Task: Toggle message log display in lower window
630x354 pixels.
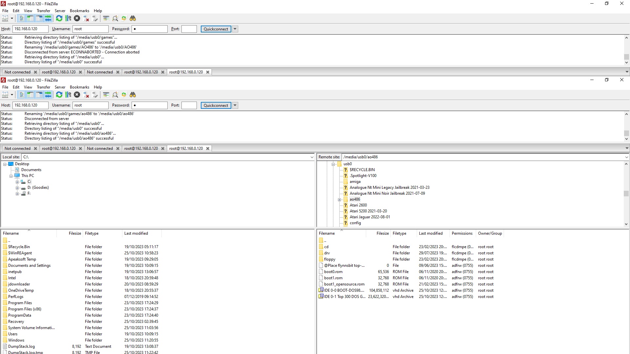Action: (21, 95)
